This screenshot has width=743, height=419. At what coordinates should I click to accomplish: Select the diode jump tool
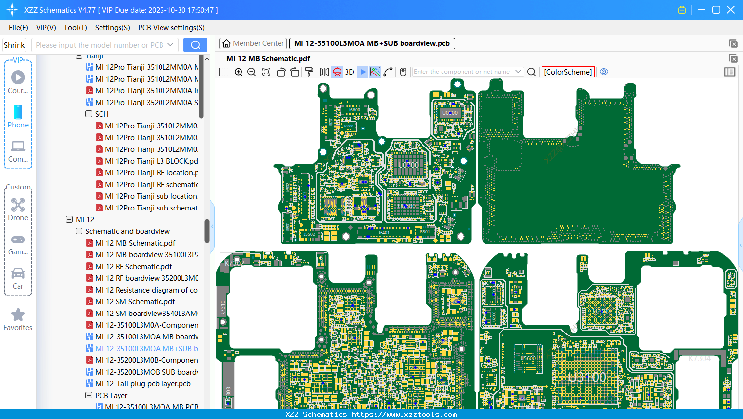tap(361, 72)
